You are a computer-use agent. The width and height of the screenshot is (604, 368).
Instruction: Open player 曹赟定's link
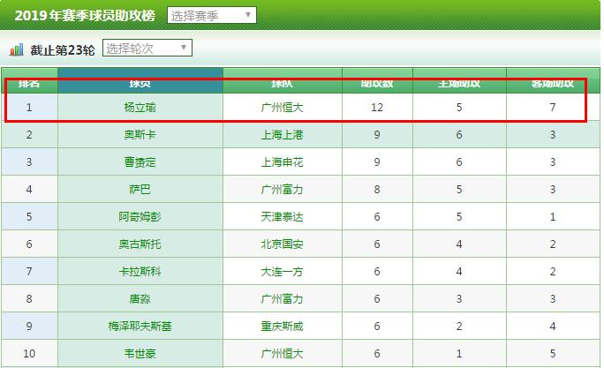(x=140, y=162)
